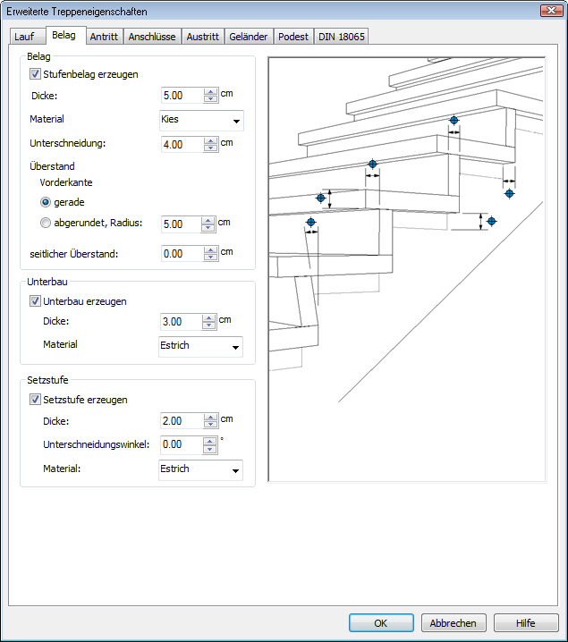Viewport: 568px width, 642px height.
Task: Decrease Unterschneidungswinkel with the down arrow
Action: point(209,448)
